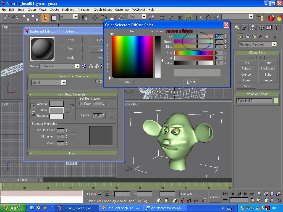Open the Modify panel tab icon
283x212 pixels.
[x=245, y=28]
